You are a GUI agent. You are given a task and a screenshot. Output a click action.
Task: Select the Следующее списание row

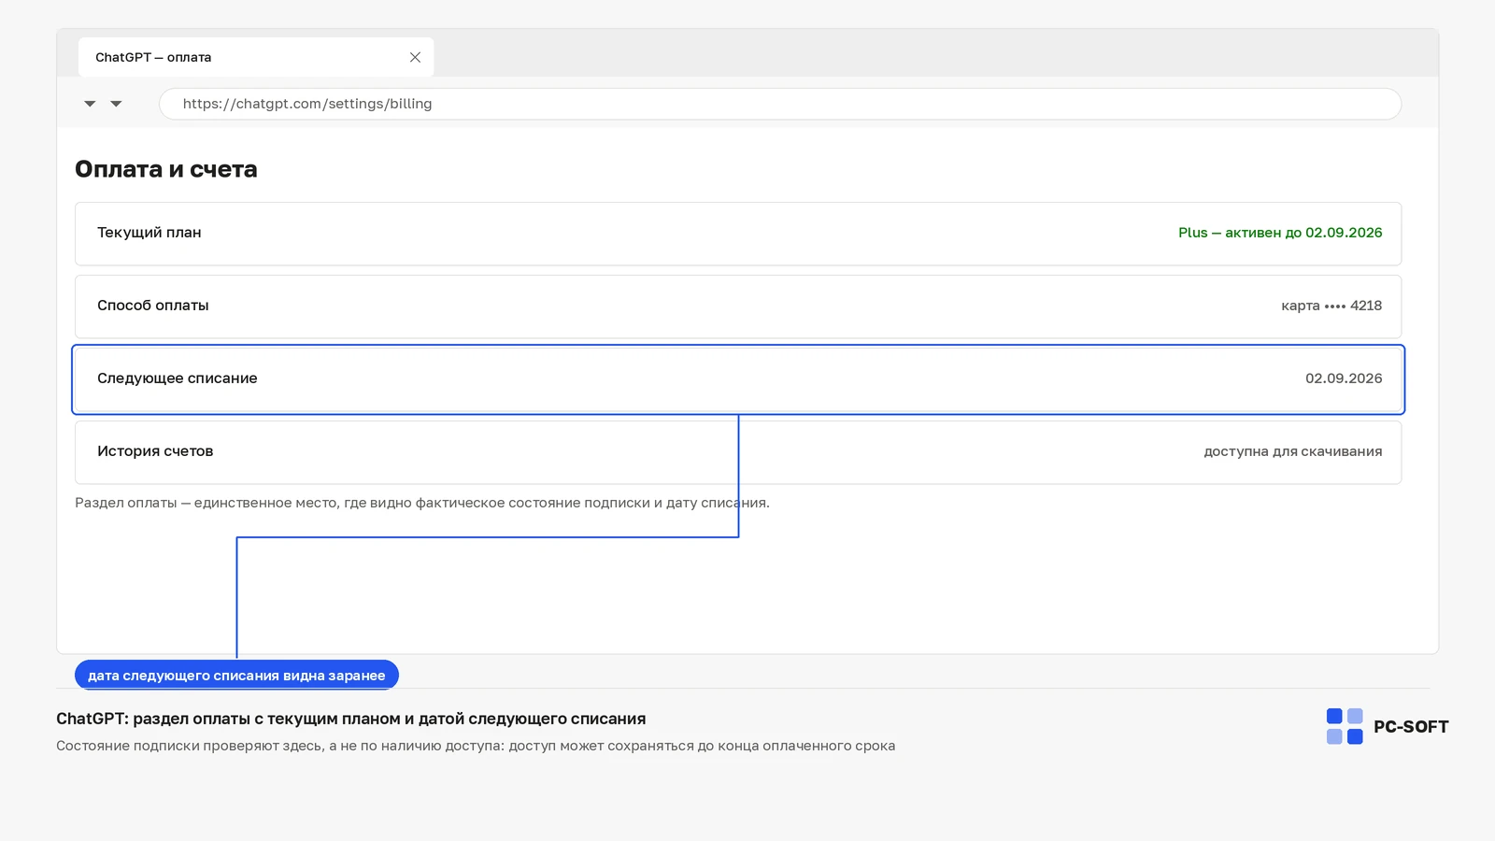click(x=738, y=379)
